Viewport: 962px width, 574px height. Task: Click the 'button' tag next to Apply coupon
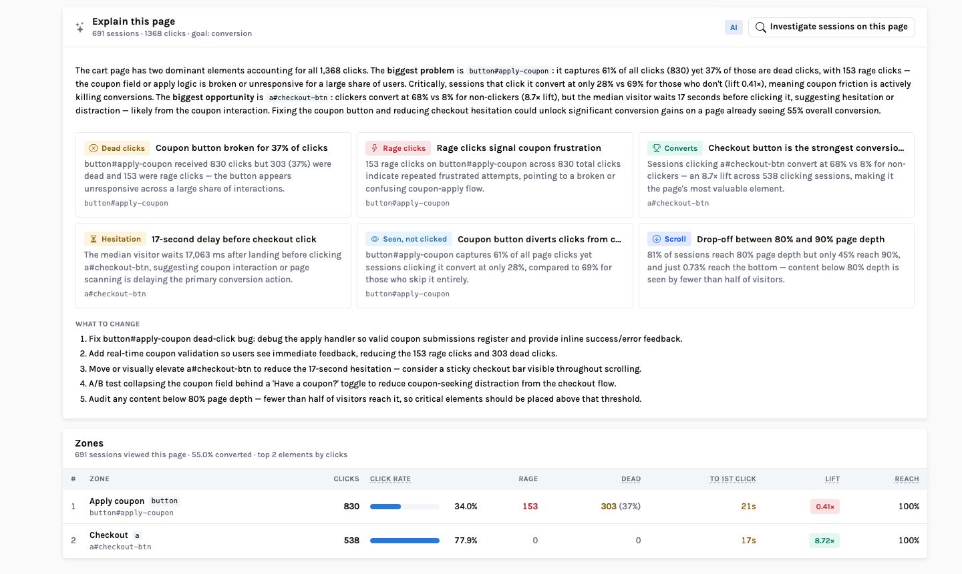click(164, 501)
